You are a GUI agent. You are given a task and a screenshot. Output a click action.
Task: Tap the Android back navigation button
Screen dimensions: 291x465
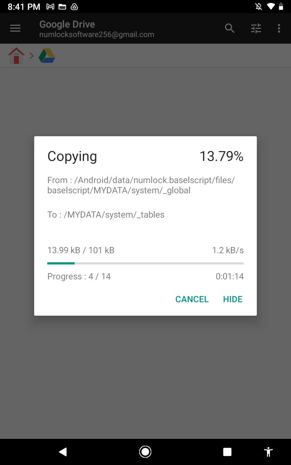[x=63, y=452]
